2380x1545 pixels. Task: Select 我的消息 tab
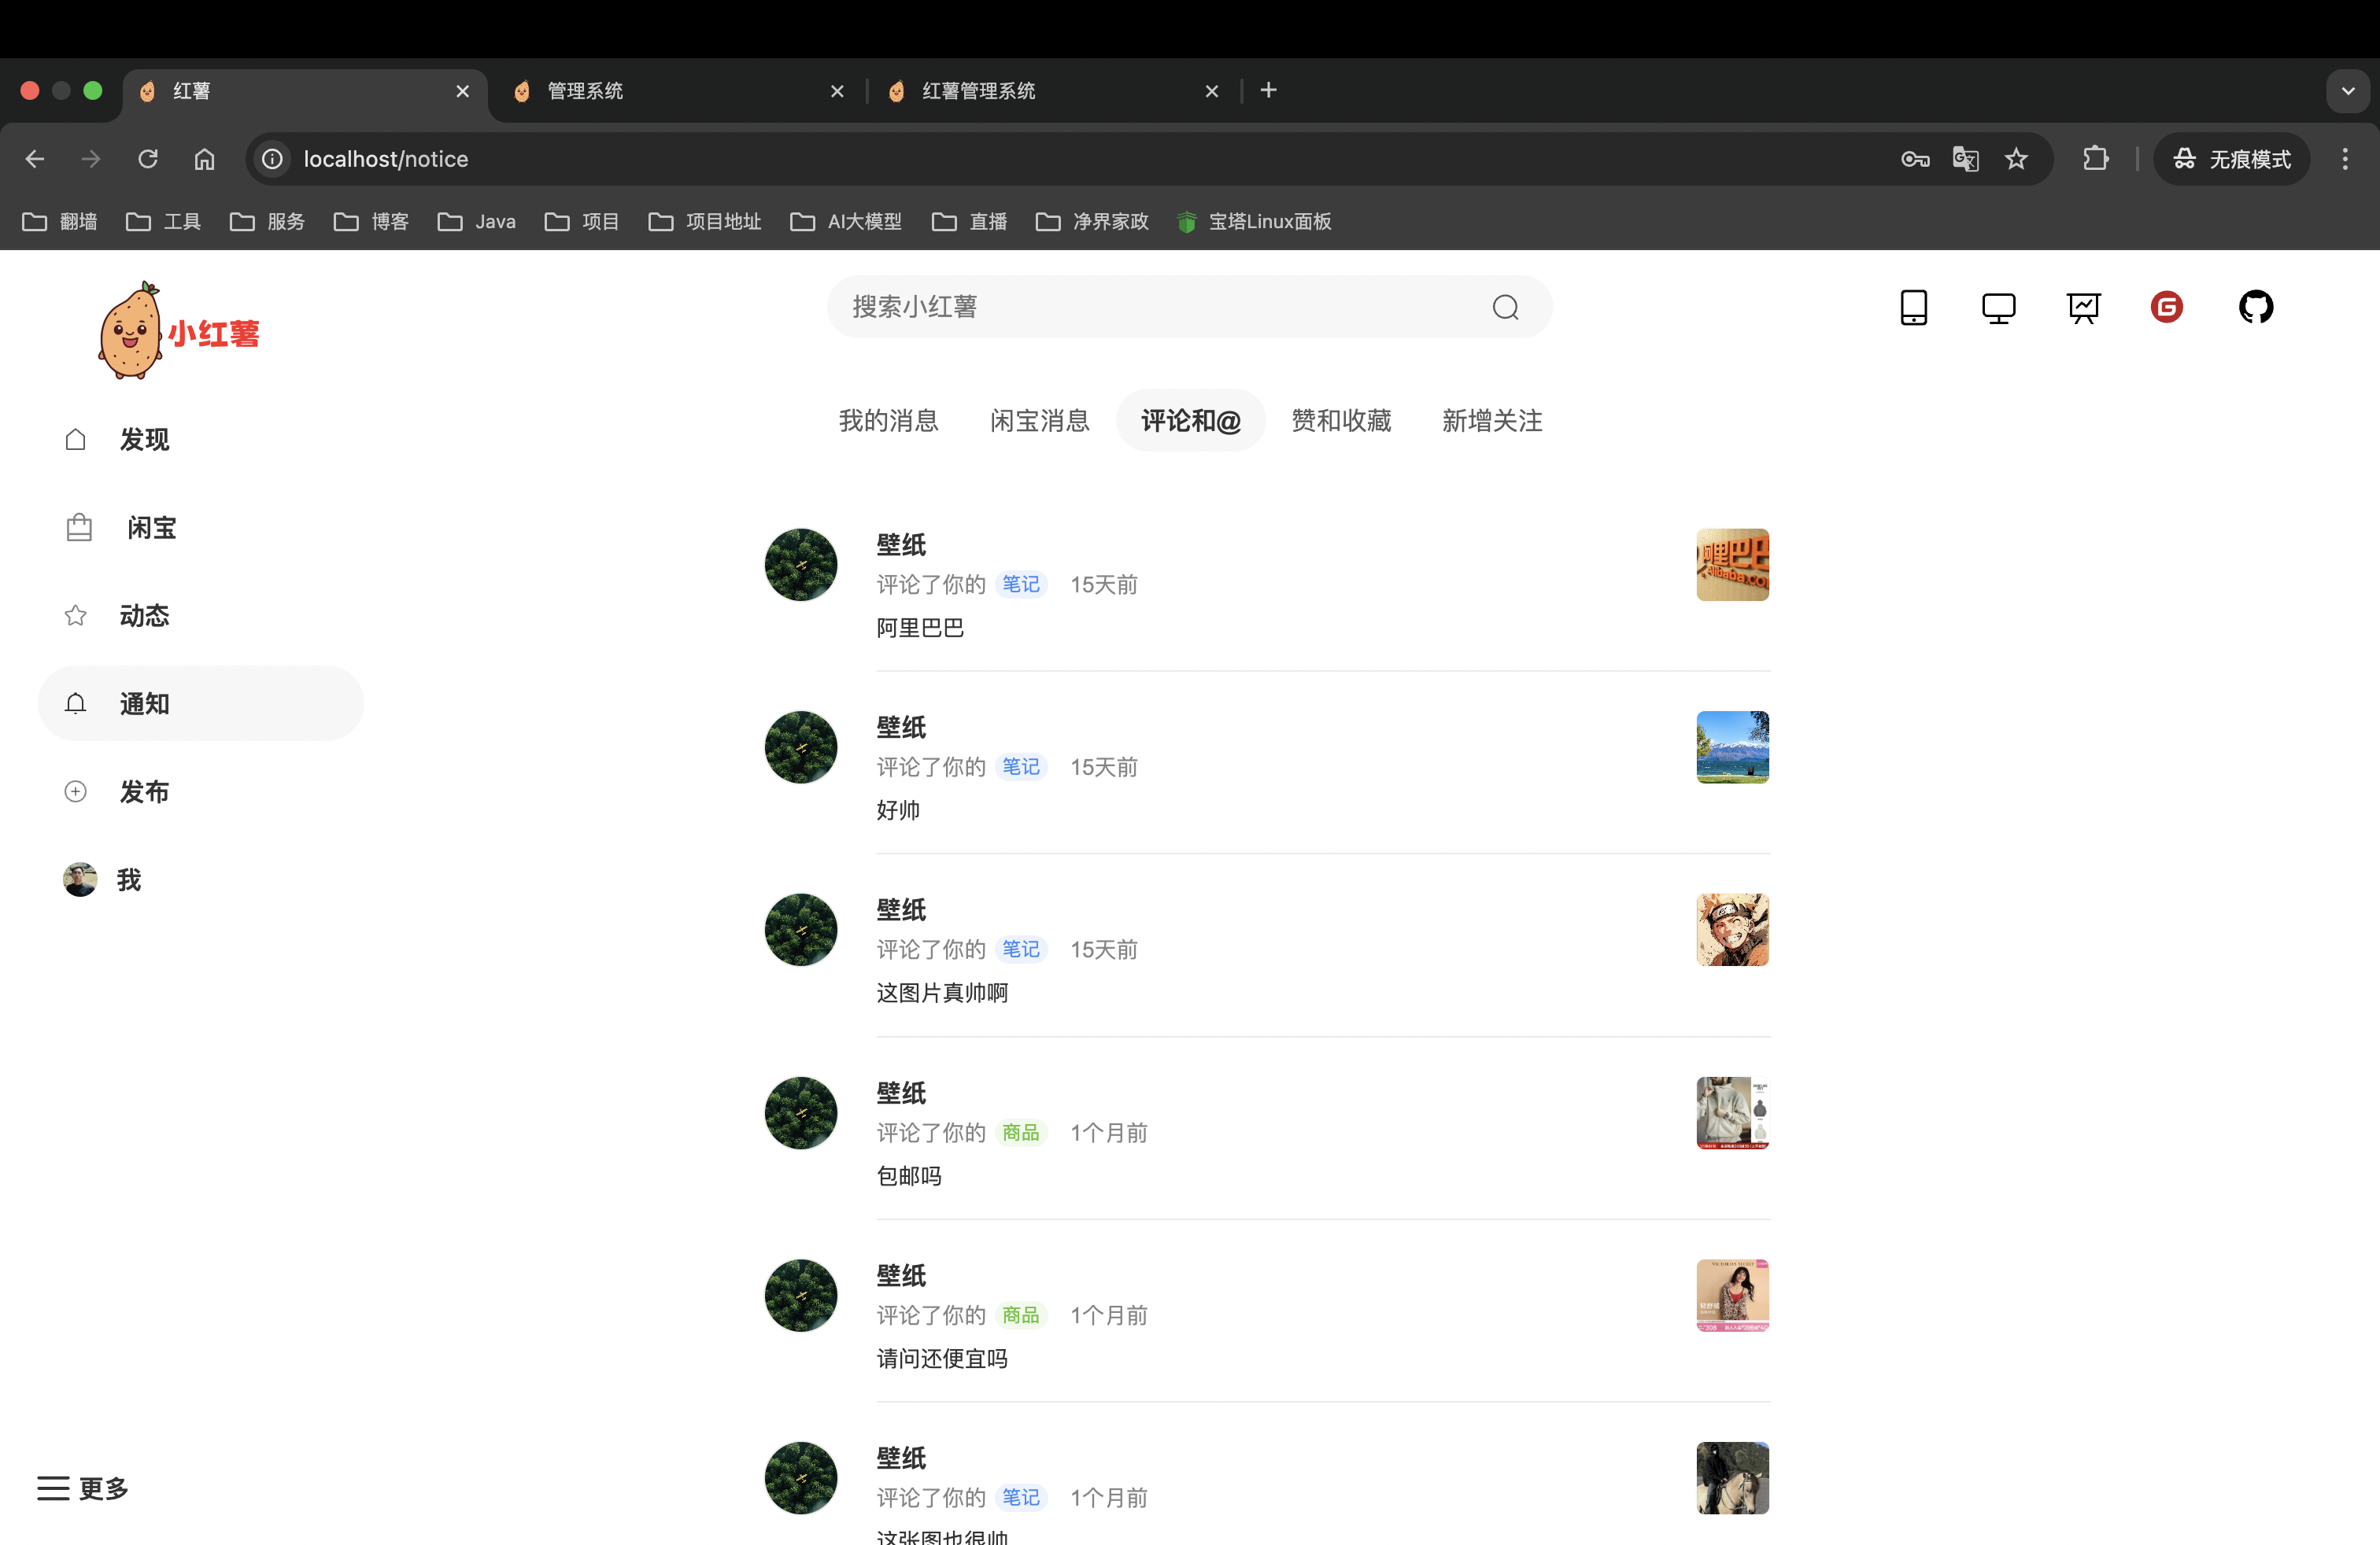888,421
